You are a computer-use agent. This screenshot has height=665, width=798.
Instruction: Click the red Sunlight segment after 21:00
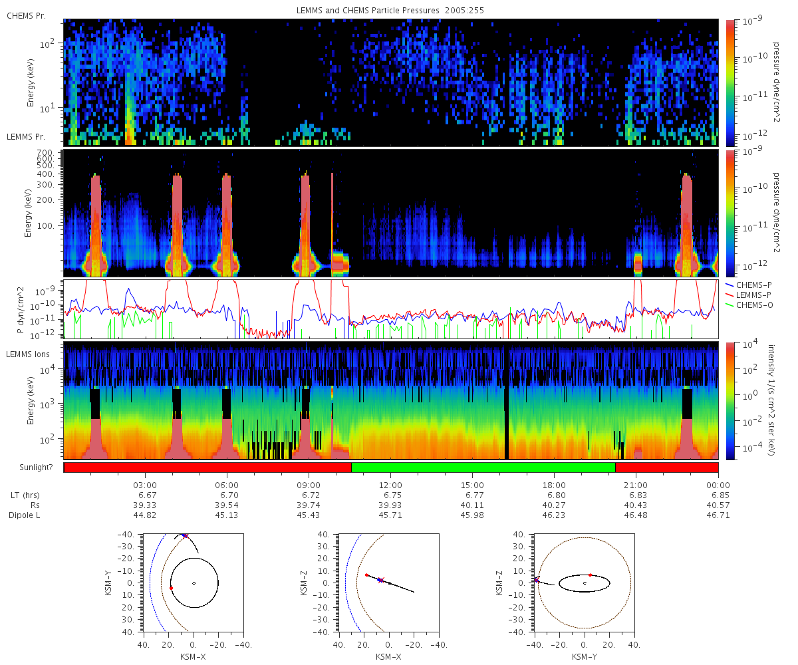coord(667,467)
